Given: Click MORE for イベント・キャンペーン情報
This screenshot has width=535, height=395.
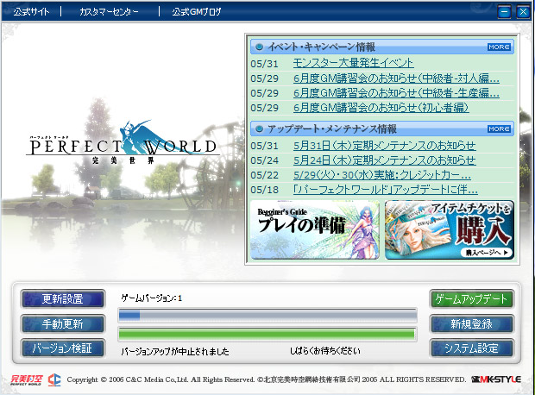Looking at the screenshot, I should pos(499,47).
